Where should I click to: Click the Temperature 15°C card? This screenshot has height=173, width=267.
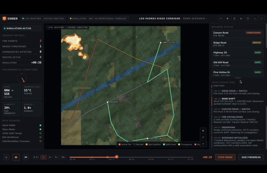(x=32, y=92)
